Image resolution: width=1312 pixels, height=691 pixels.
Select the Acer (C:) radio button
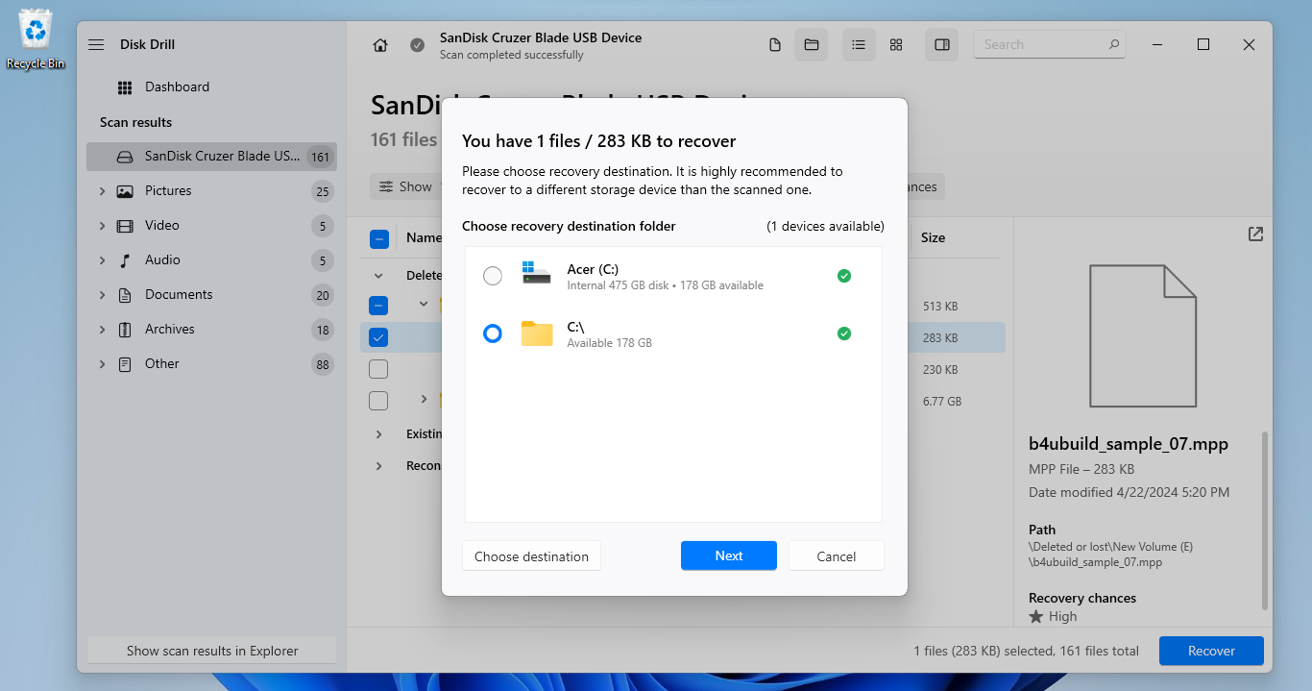point(493,276)
